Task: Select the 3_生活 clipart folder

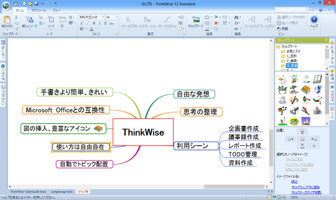Action: [292, 65]
